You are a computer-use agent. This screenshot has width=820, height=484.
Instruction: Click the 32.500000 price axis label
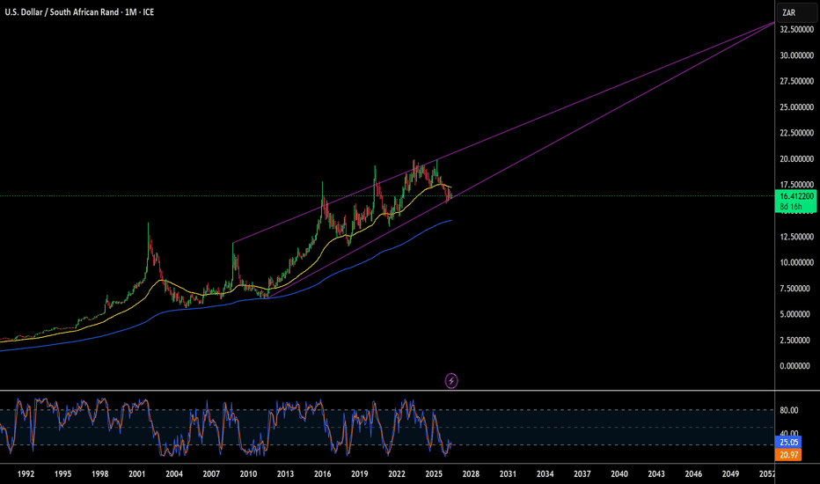pos(796,30)
